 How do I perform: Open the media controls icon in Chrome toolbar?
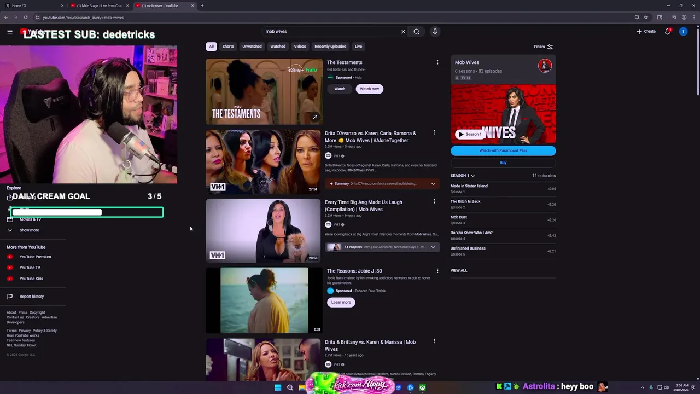[x=674, y=18]
